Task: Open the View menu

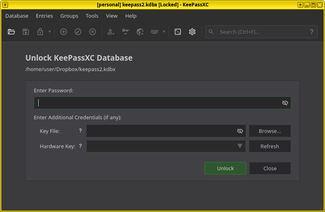Action: pyautogui.click(x=112, y=16)
